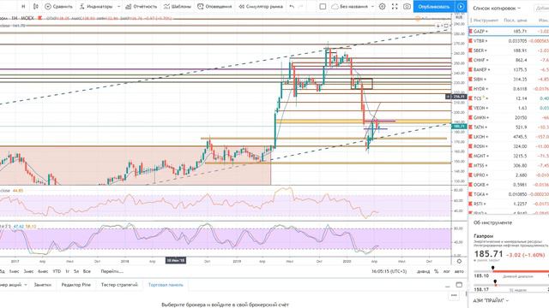Open indicator templates (Шаблоны)
Screen dimensions: 549x308
click(178, 6)
